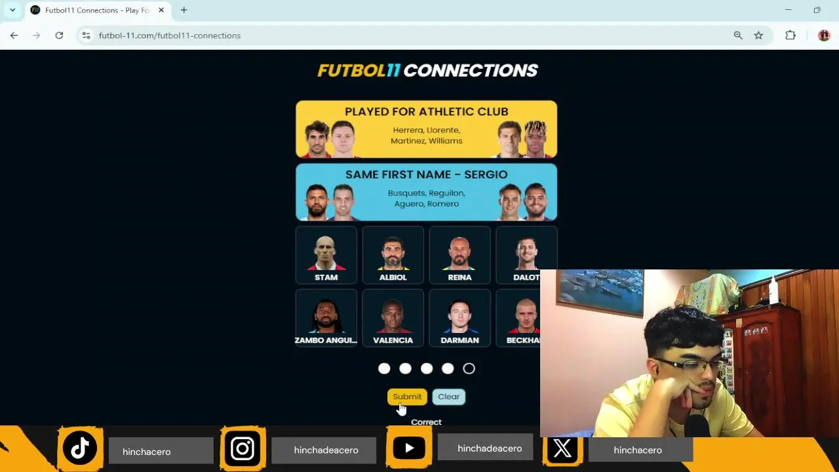
Task: Select the Zambo Anguissa player card
Action: point(326,318)
